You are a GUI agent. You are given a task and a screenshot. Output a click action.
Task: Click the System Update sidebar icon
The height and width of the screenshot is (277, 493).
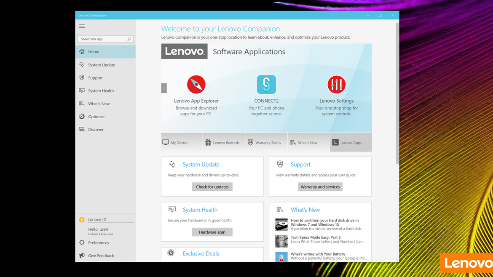pyautogui.click(x=82, y=65)
